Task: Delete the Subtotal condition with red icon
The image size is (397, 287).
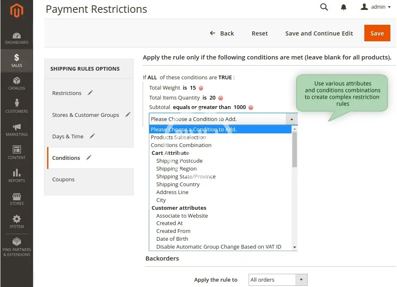Action: point(251,107)
